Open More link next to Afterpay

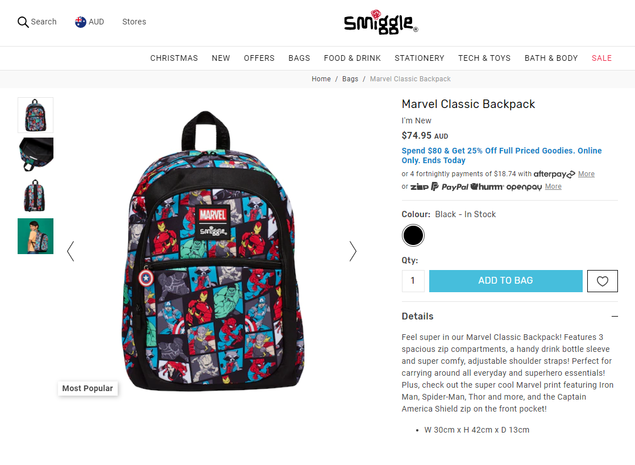tap(586, 174)
